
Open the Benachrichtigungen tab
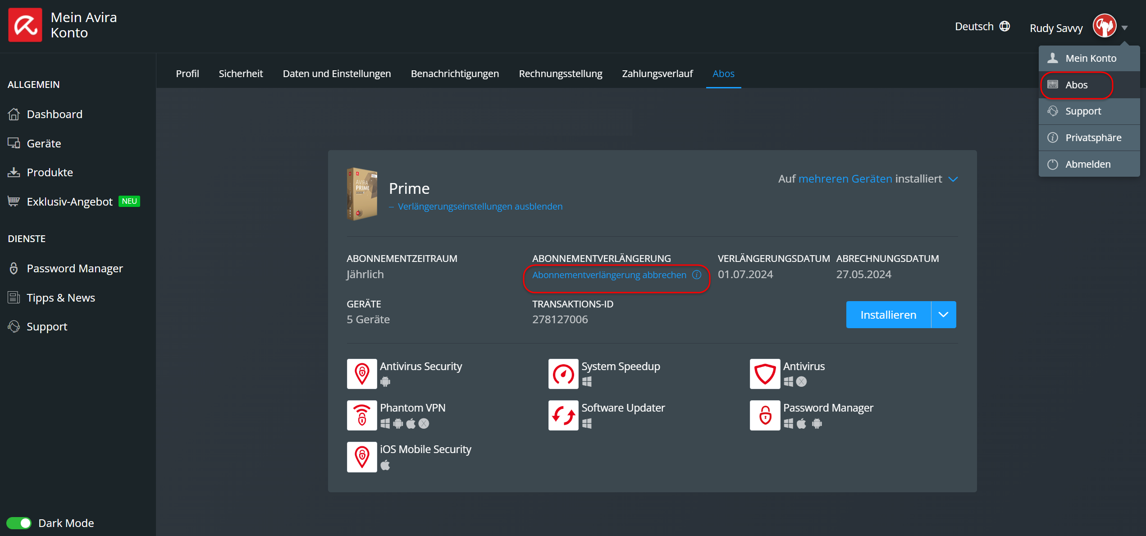455,73
